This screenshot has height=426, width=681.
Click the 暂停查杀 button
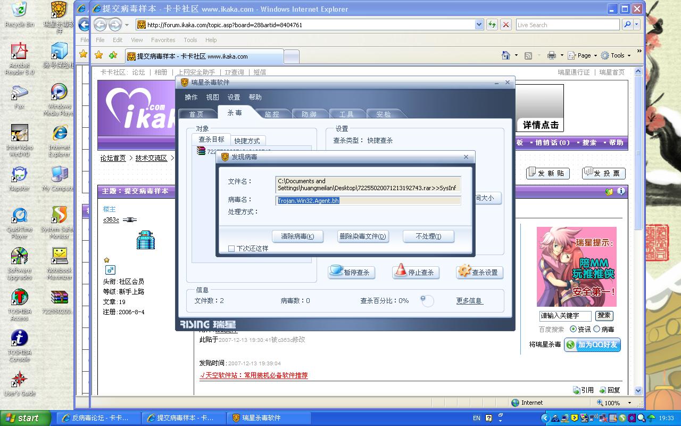pyautogui.click(x=352, y=272)
